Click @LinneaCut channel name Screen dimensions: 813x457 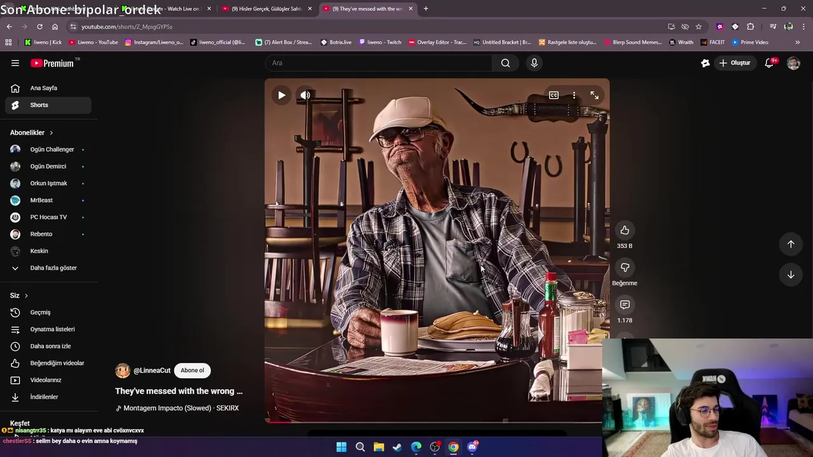(152, 371)
